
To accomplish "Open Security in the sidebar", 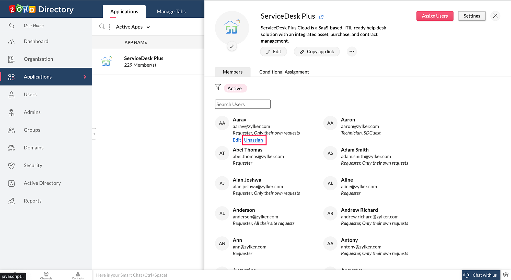I will [x=33, y=165].
